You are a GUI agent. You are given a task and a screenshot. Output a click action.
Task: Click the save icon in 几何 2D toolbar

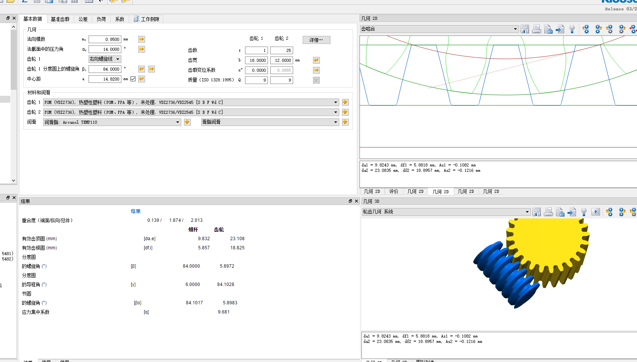pos(525,29)
